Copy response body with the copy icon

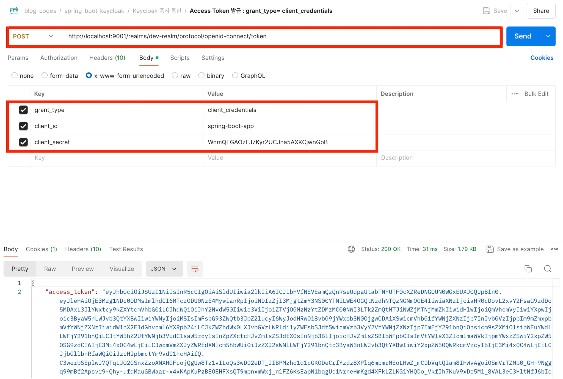[528, 269]
